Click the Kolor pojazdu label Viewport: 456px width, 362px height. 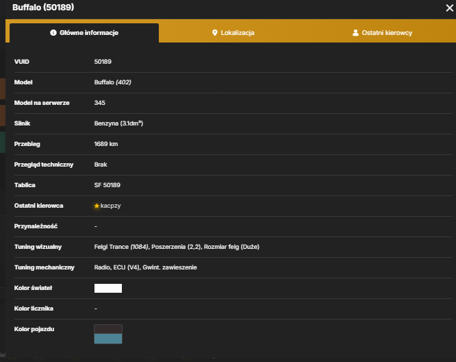tap(34, 329)
